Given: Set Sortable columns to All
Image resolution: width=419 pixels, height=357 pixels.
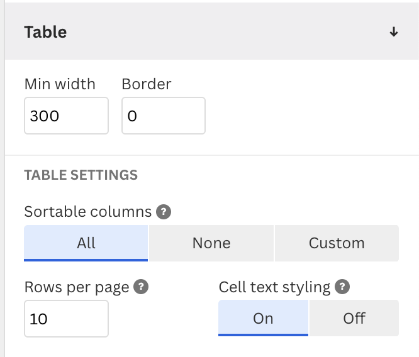Looking at the screenshot, I should coord(86,243).
